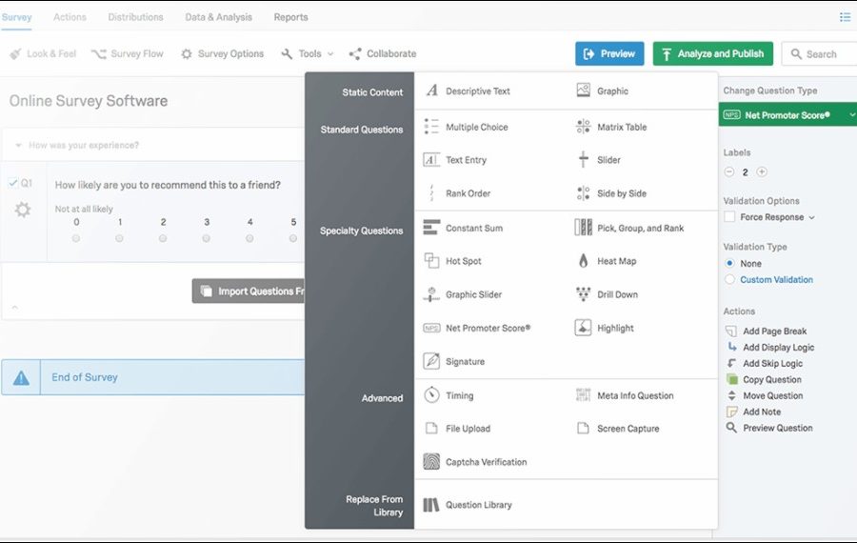
Task: Open the Tools dropdown menu
Action: [x=309, y=54]
